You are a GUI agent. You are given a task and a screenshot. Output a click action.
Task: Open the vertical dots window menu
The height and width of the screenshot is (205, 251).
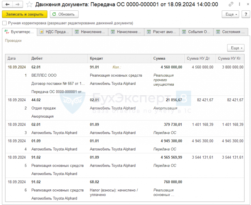(x=240, y=4)
